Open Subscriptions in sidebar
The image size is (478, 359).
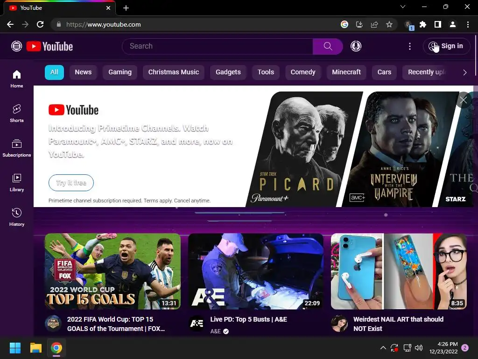[17, 148]
